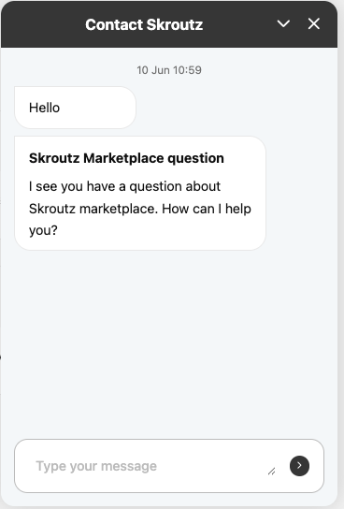Close the Contact Skroutz chat window
344x509 pixels.
(314, 23)
